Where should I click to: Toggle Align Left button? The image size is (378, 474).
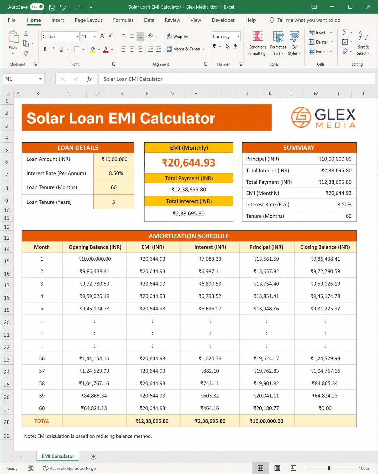click(124, 49)
